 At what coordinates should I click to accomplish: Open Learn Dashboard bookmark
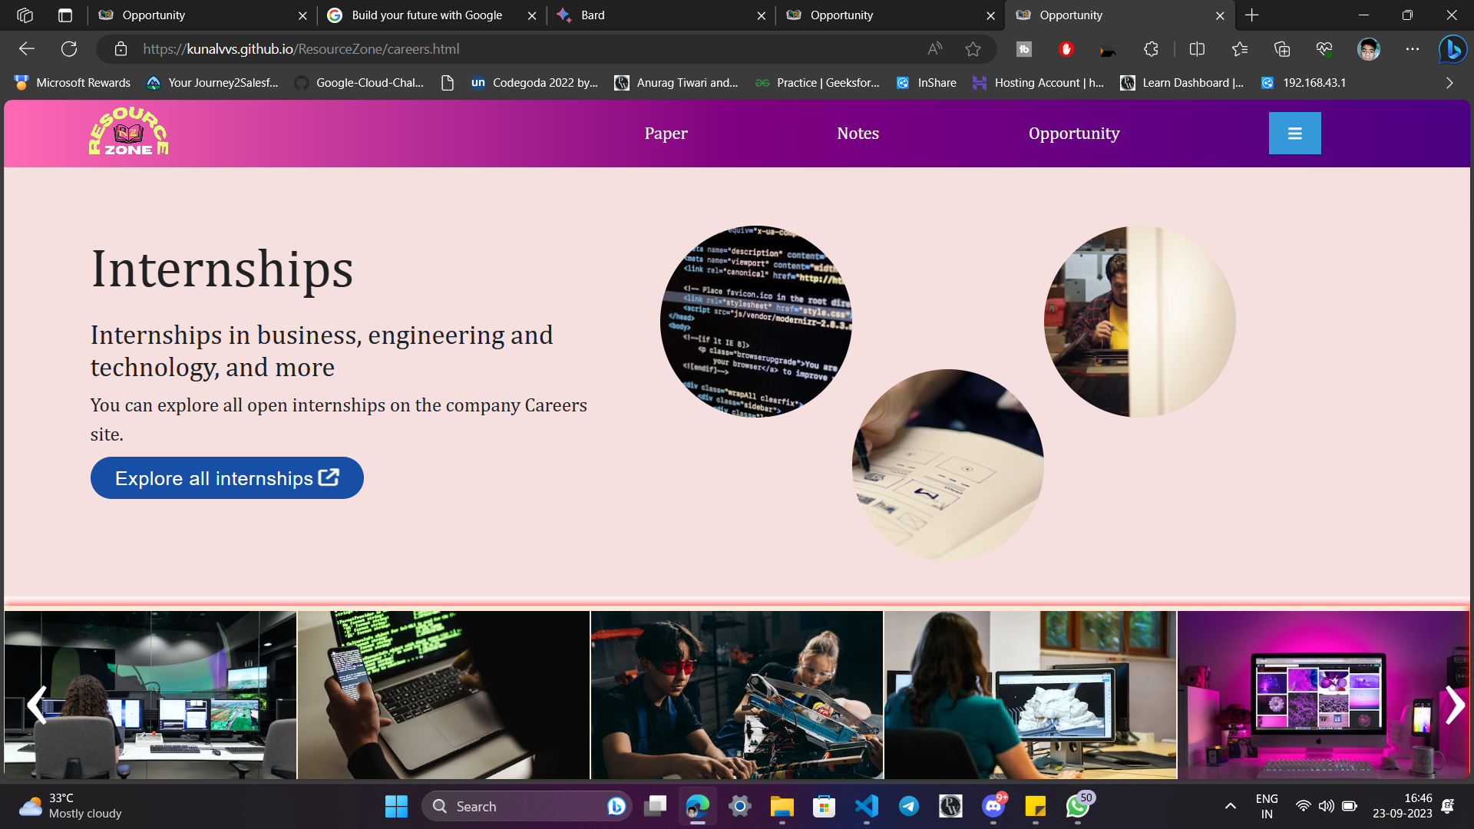[x=1182, y=83]
